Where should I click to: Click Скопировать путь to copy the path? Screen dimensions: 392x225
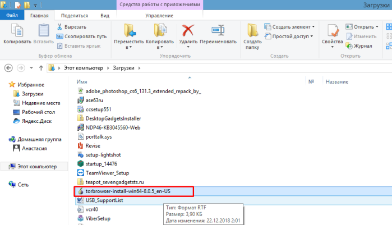click(x=81, y=36)
